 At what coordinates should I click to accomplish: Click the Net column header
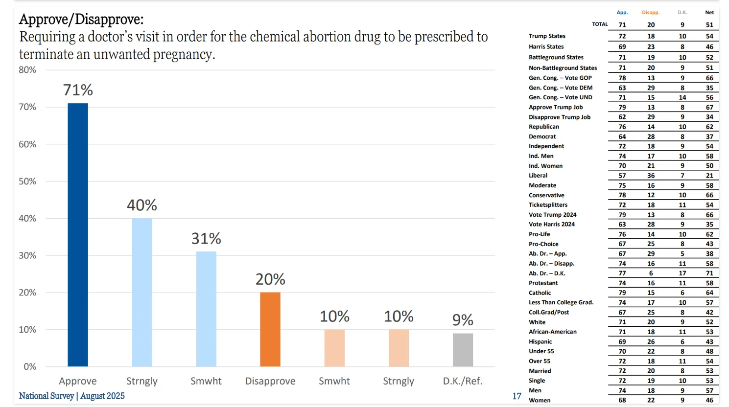pos(709,13)
